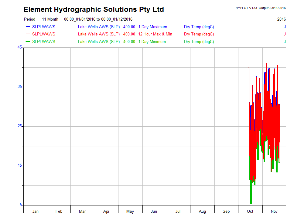Click the Nov label on the time axis
Viewport: 294px width, 220px height.
pos(274,211)
